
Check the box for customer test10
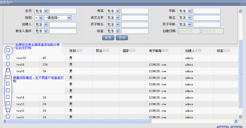pyautogui.click(x=8, y=57)
